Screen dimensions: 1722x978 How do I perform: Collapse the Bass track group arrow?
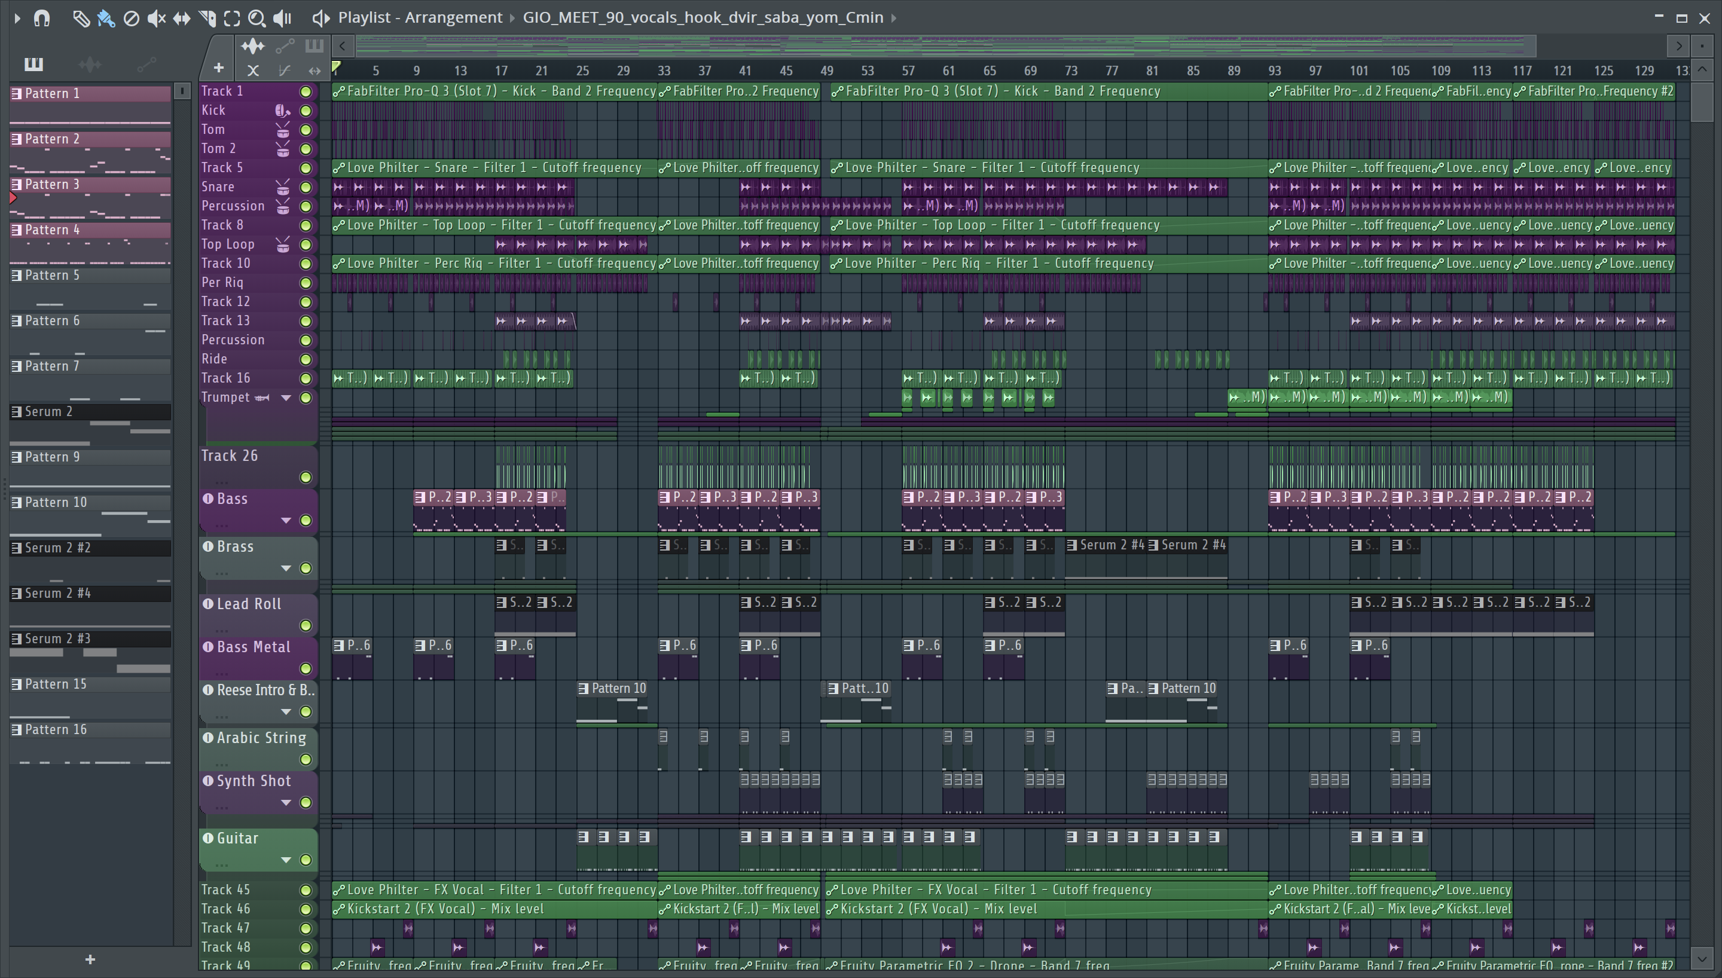pos(286,521)
